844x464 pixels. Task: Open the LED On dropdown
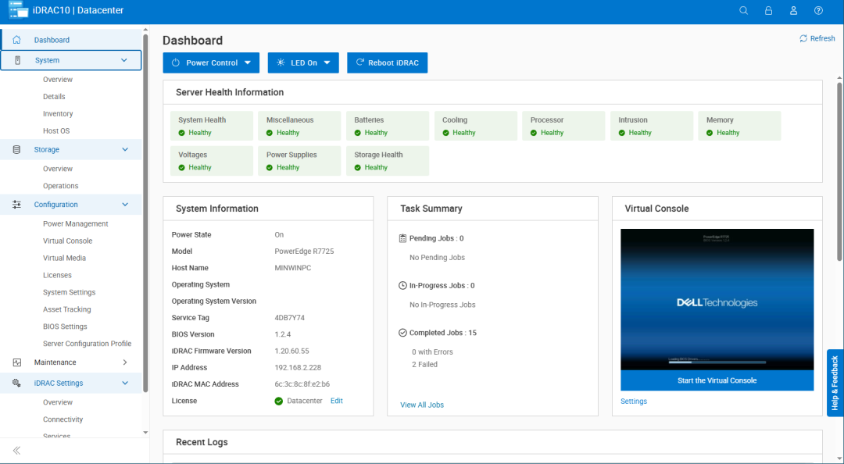pos(303,62)
